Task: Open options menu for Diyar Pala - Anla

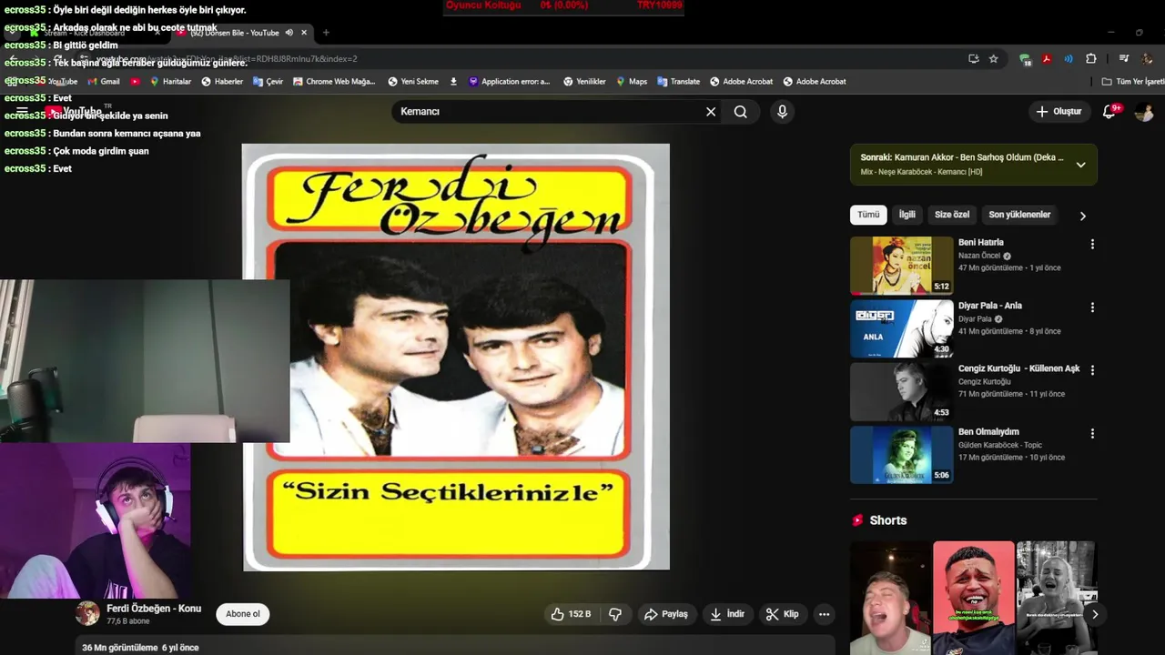Action: (1092, 307)
